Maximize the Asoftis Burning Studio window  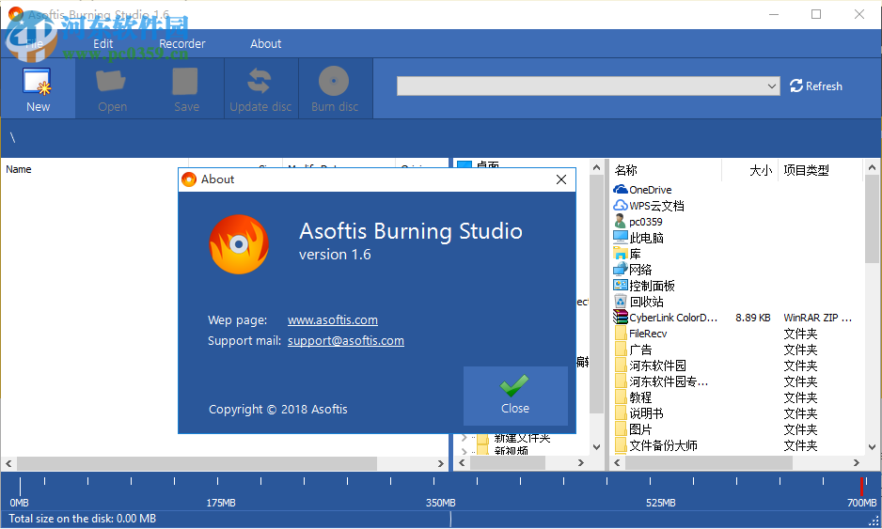pyautogui.click(x=816, y=14)
